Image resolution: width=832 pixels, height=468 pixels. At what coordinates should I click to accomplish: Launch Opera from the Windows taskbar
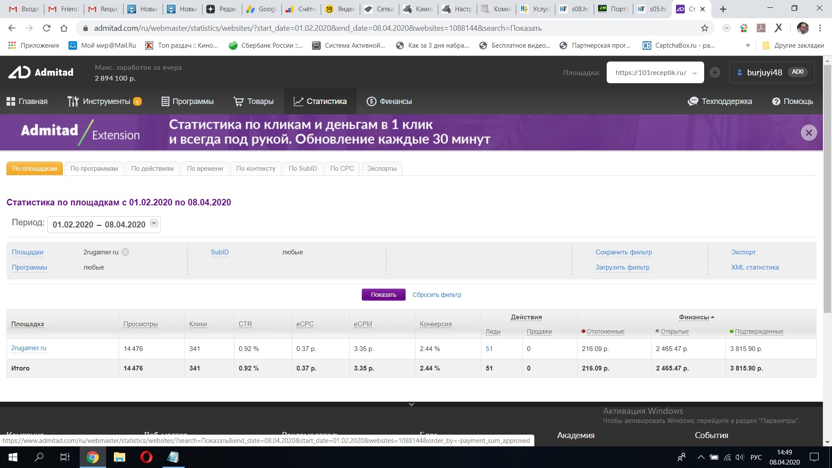click(x=146, y=457)
